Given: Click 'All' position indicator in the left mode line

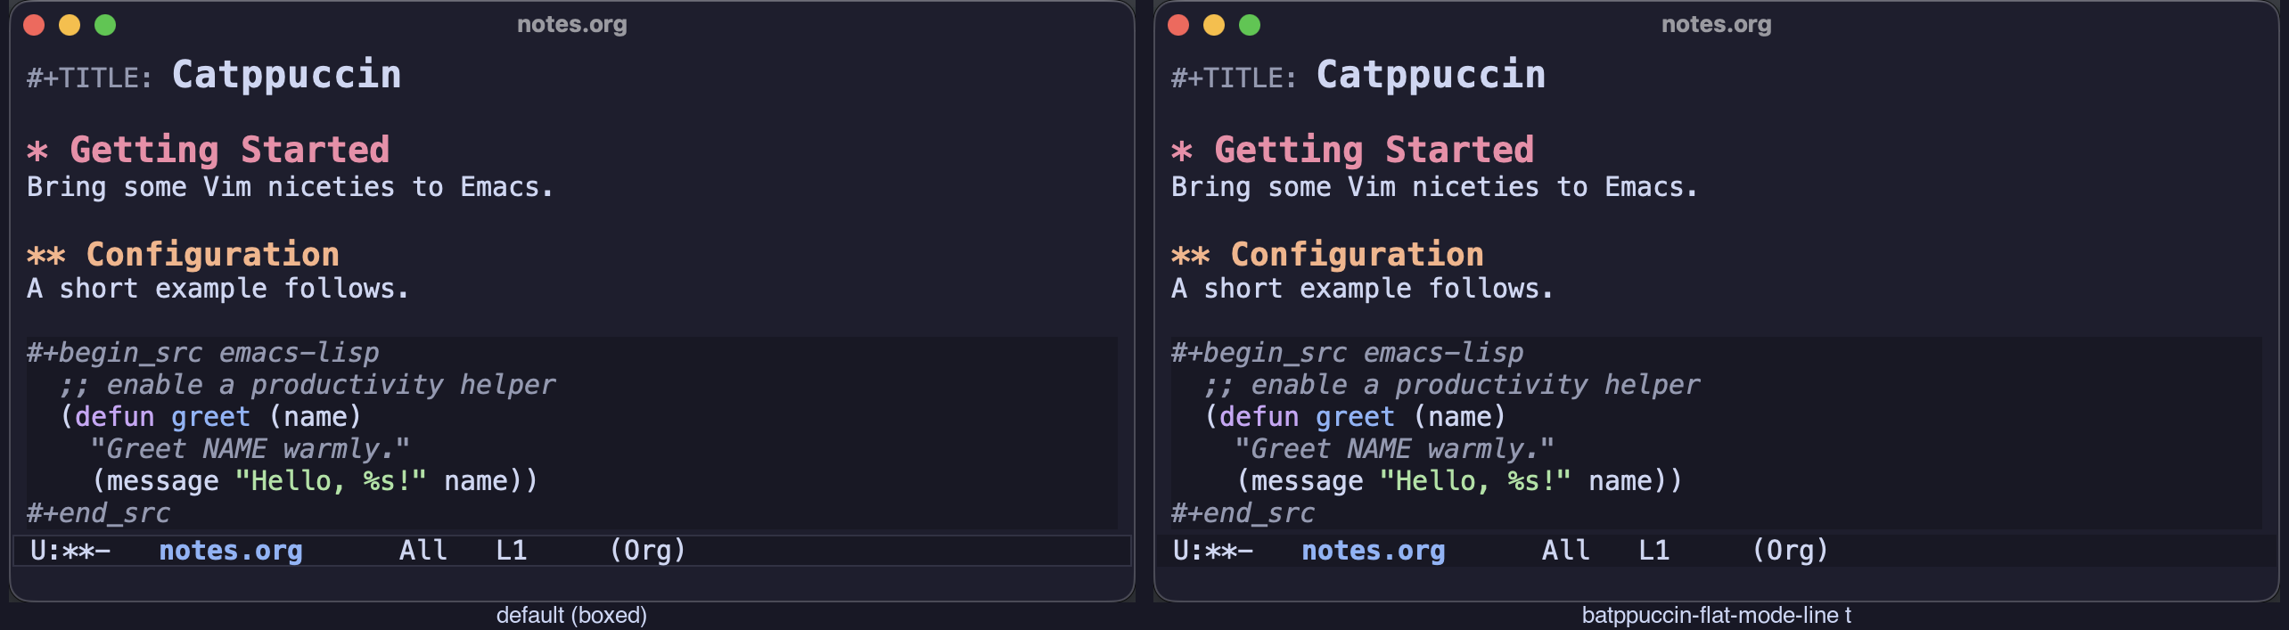Looking at the screenshot, I should [423, 551].
